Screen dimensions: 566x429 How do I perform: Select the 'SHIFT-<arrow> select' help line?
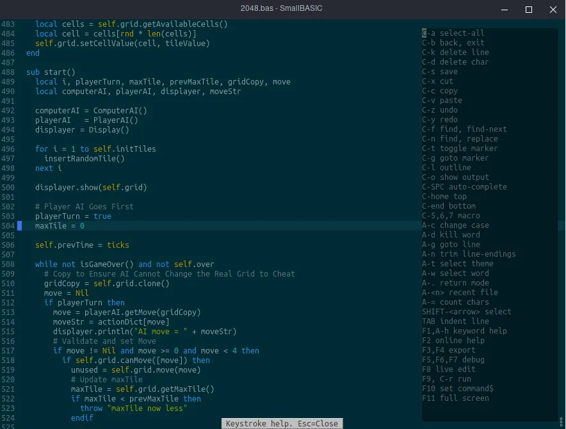(466, 312)
